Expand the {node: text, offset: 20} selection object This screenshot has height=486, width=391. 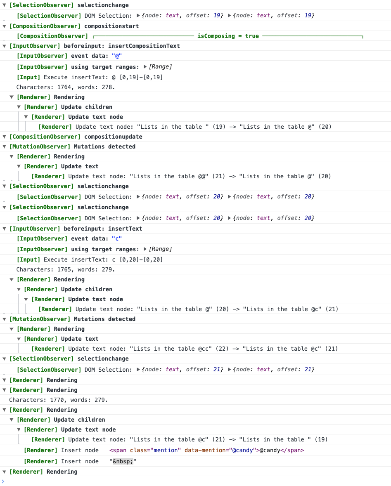click(137, 197)
